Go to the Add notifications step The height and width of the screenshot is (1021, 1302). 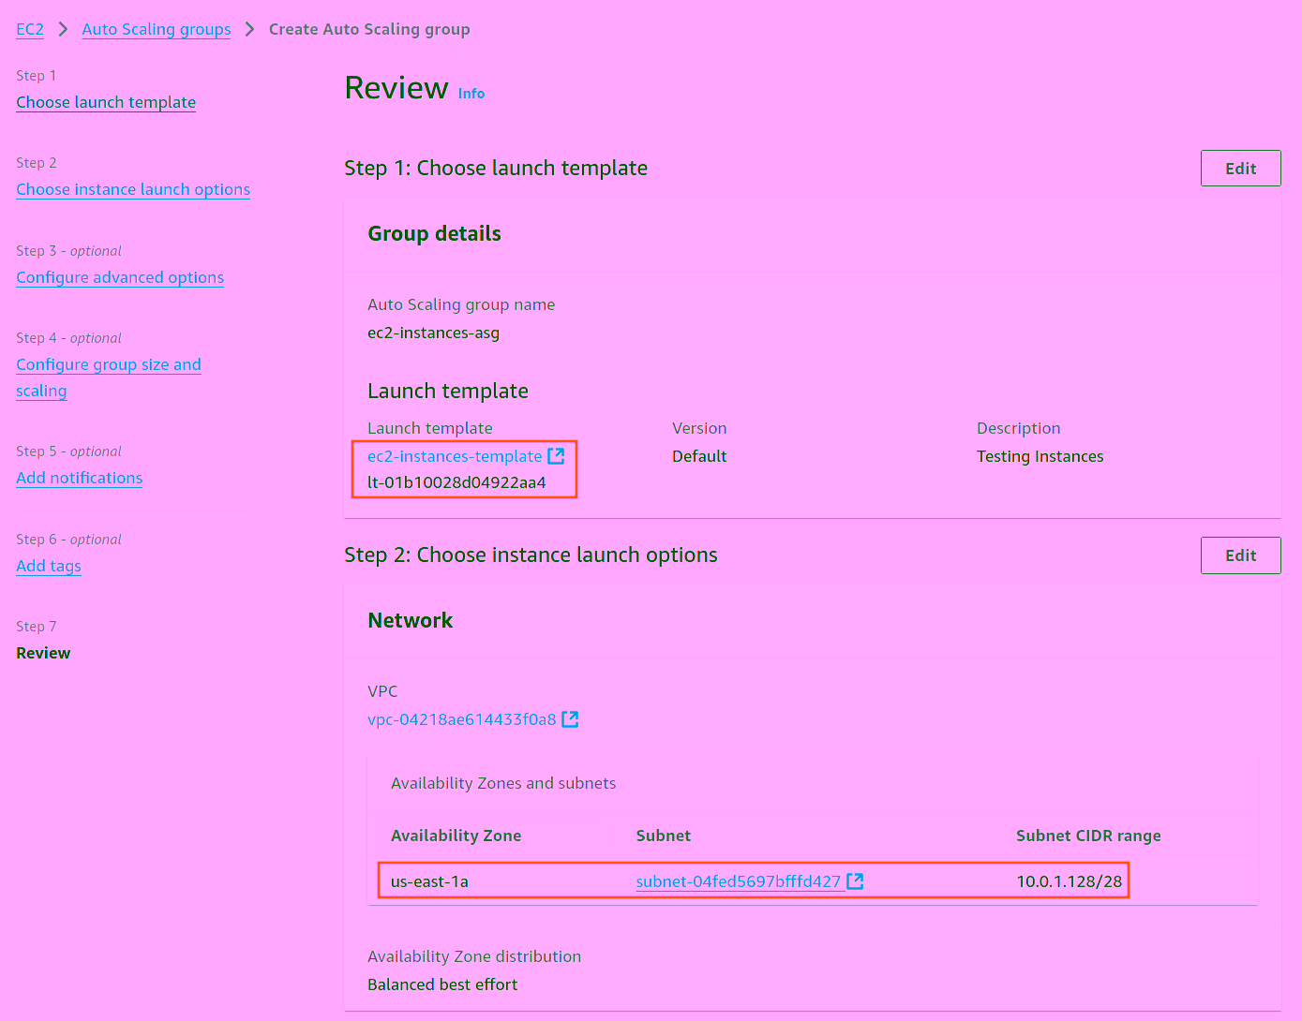tap(79, 478)
